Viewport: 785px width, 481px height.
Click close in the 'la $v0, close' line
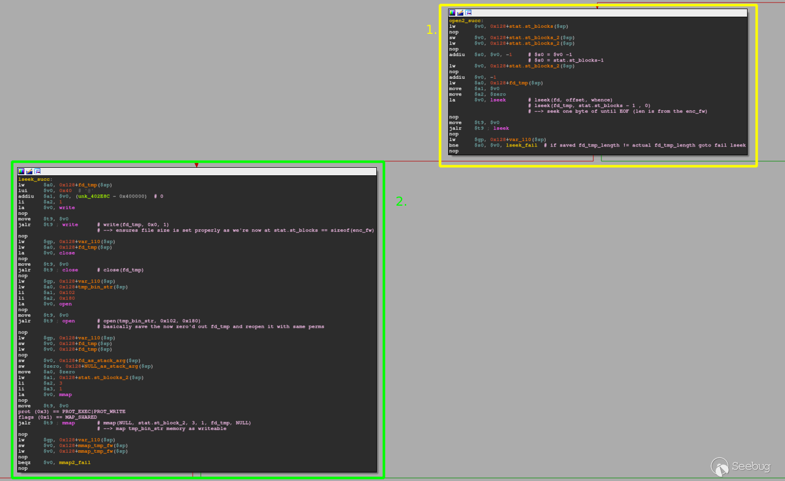point(67,253)
